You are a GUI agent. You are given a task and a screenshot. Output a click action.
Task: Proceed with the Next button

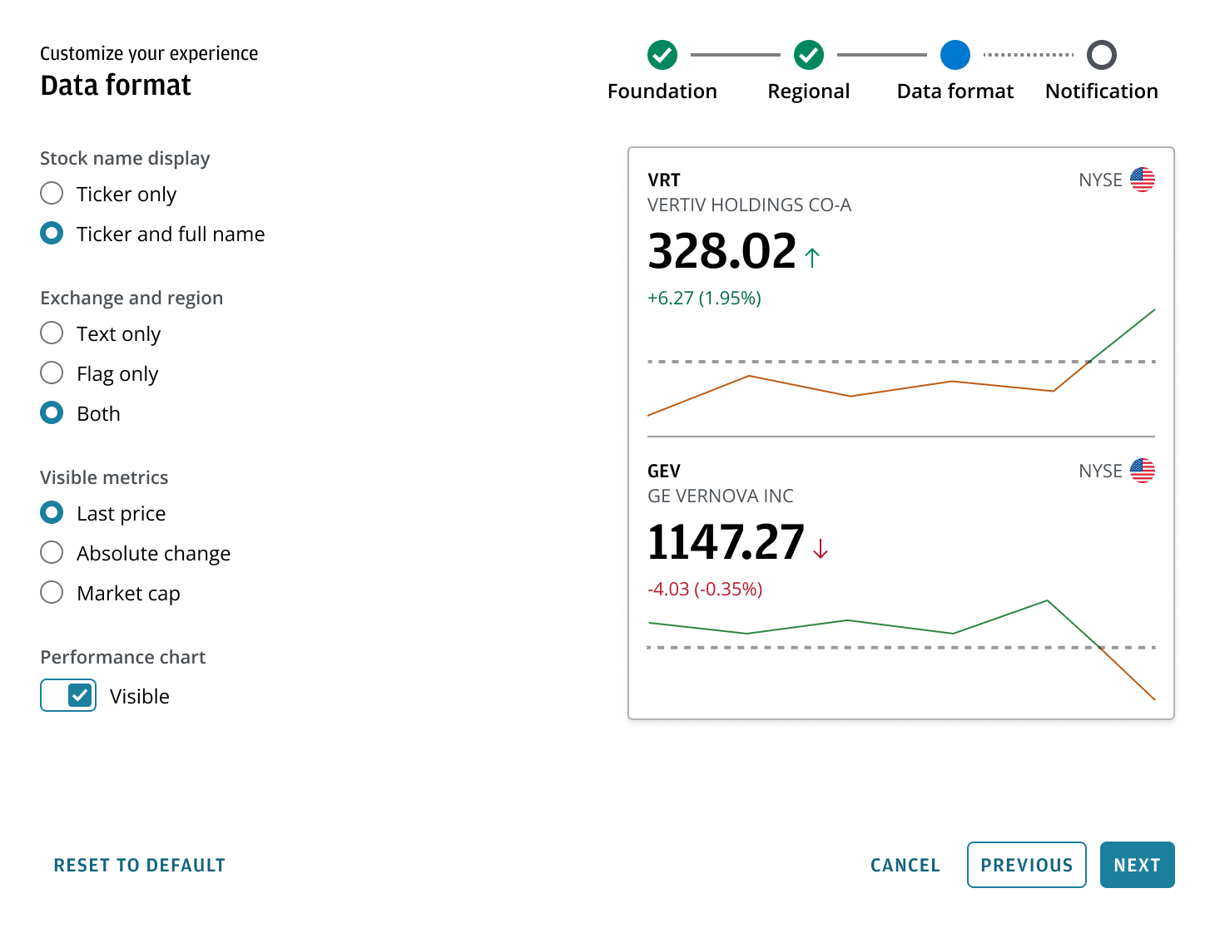pyautogui.click(x=1138, y=865)
